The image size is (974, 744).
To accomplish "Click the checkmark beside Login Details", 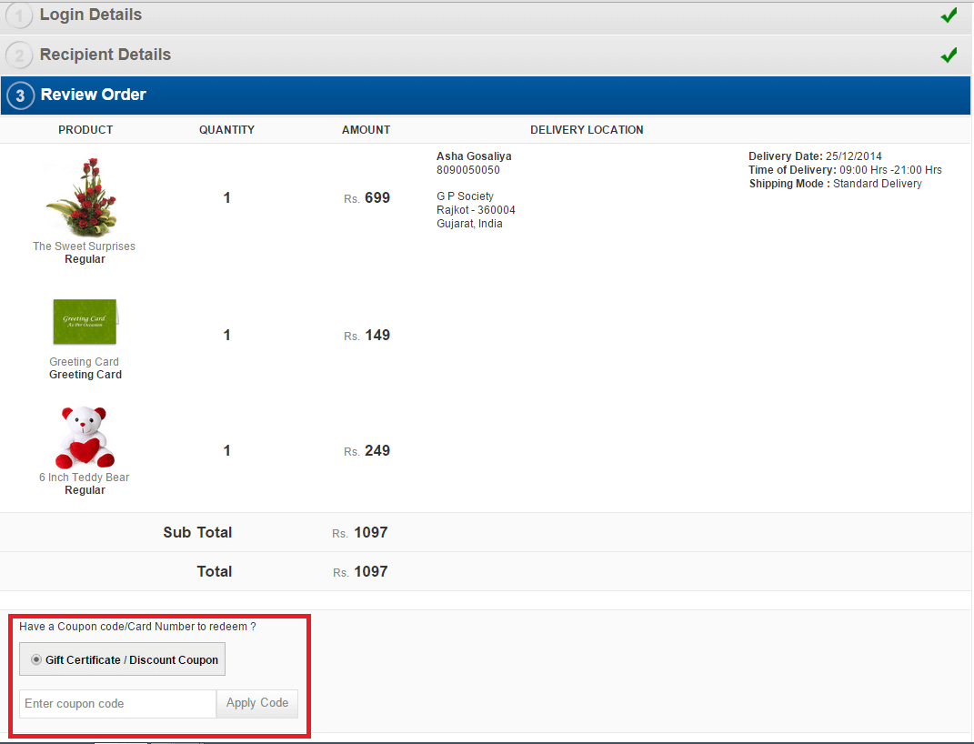I will tap(949, 15).
